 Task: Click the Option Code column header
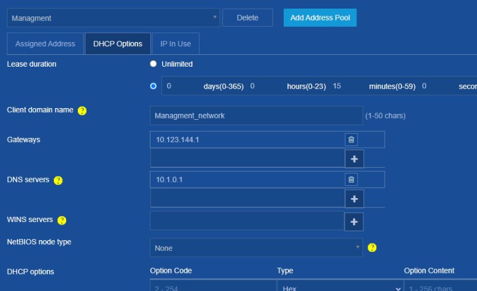[171, 271]
